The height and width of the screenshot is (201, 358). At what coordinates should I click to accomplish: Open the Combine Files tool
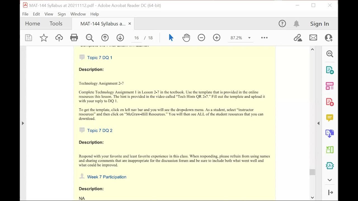pyautogui.click(x=330, y=134)
